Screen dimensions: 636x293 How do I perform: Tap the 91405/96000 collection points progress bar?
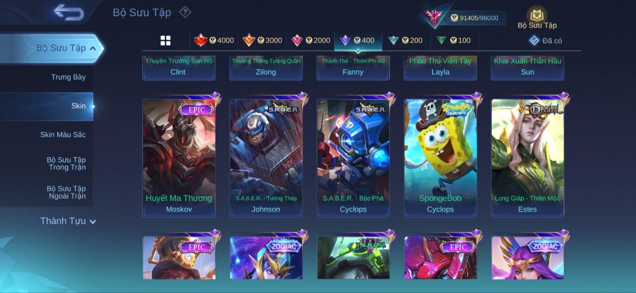tap(477, 18)
